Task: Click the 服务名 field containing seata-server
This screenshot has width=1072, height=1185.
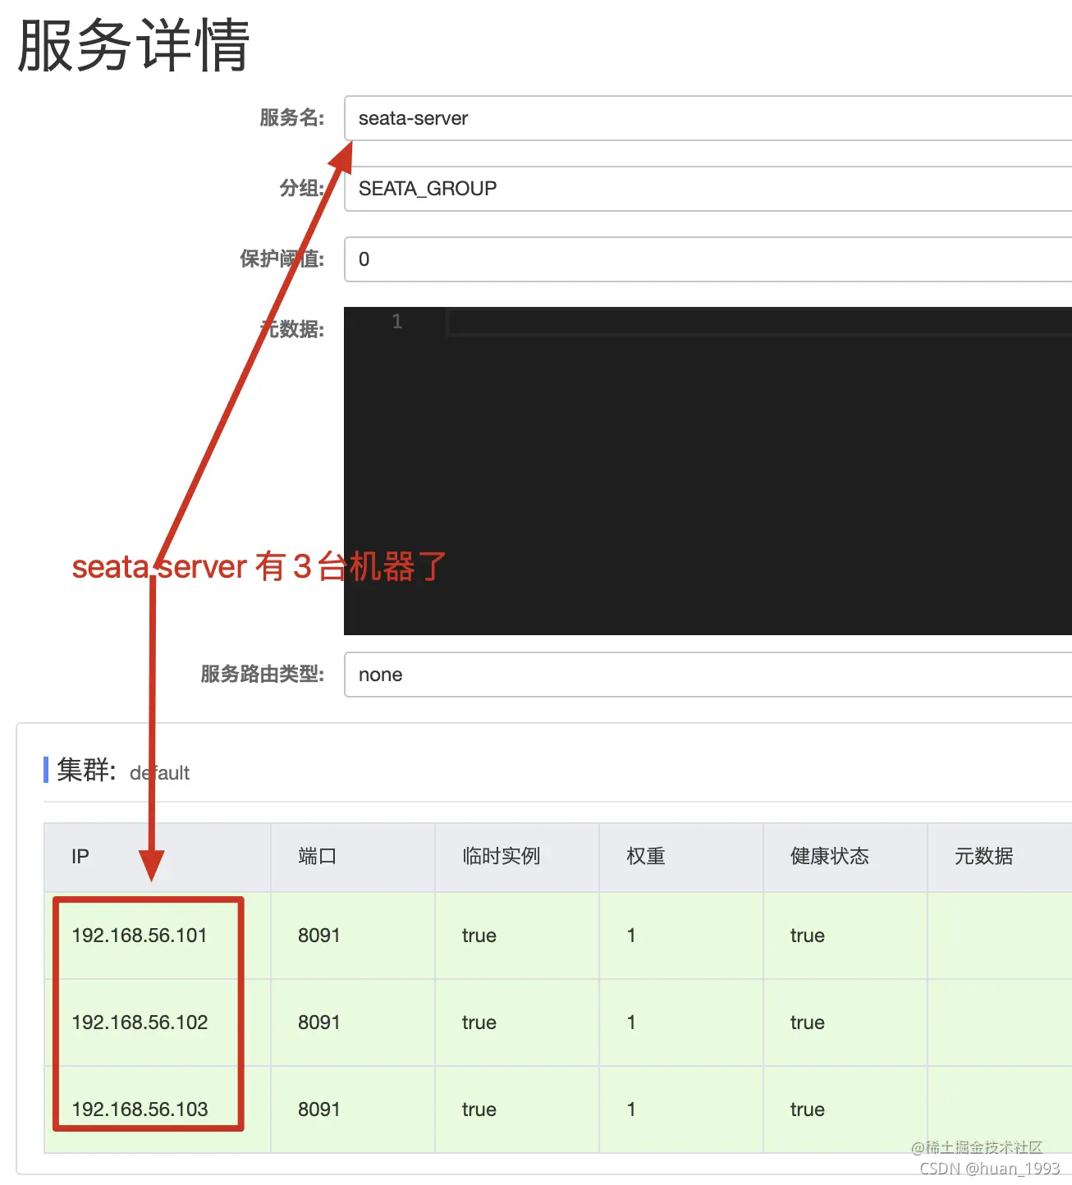Action: (x=708, y=118)
